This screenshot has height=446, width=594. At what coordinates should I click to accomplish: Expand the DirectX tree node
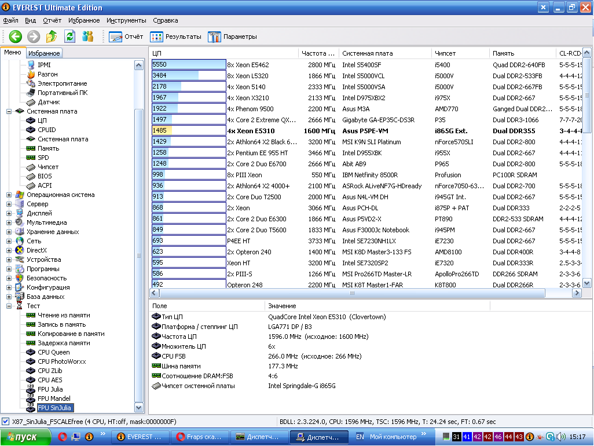[9, 250]
